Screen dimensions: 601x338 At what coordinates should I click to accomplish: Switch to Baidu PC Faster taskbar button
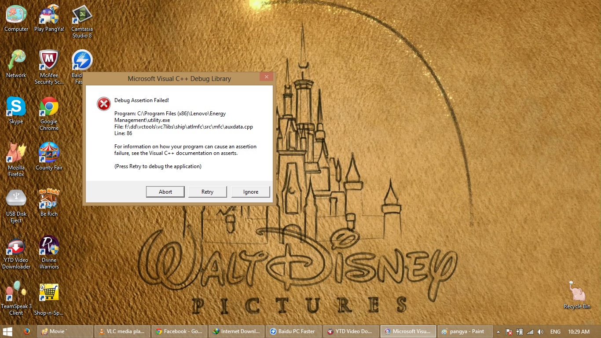click(293, 331)
